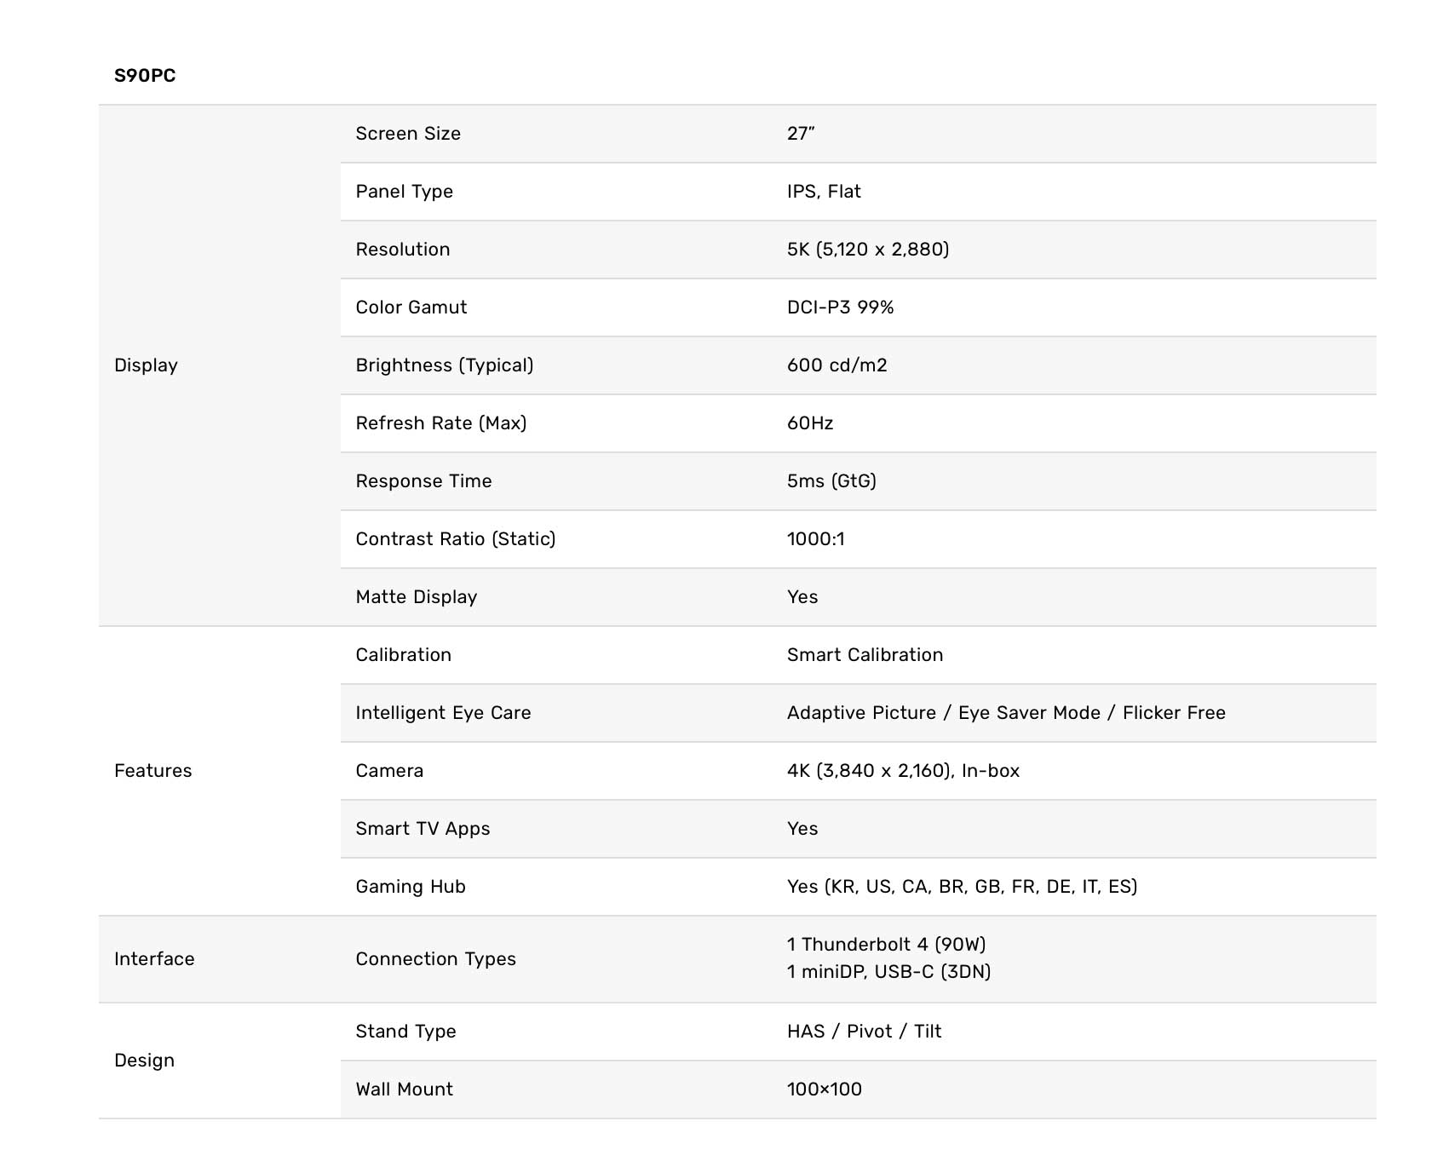Click the DCI-P3 99% color gamut value

tap(840, 308)
